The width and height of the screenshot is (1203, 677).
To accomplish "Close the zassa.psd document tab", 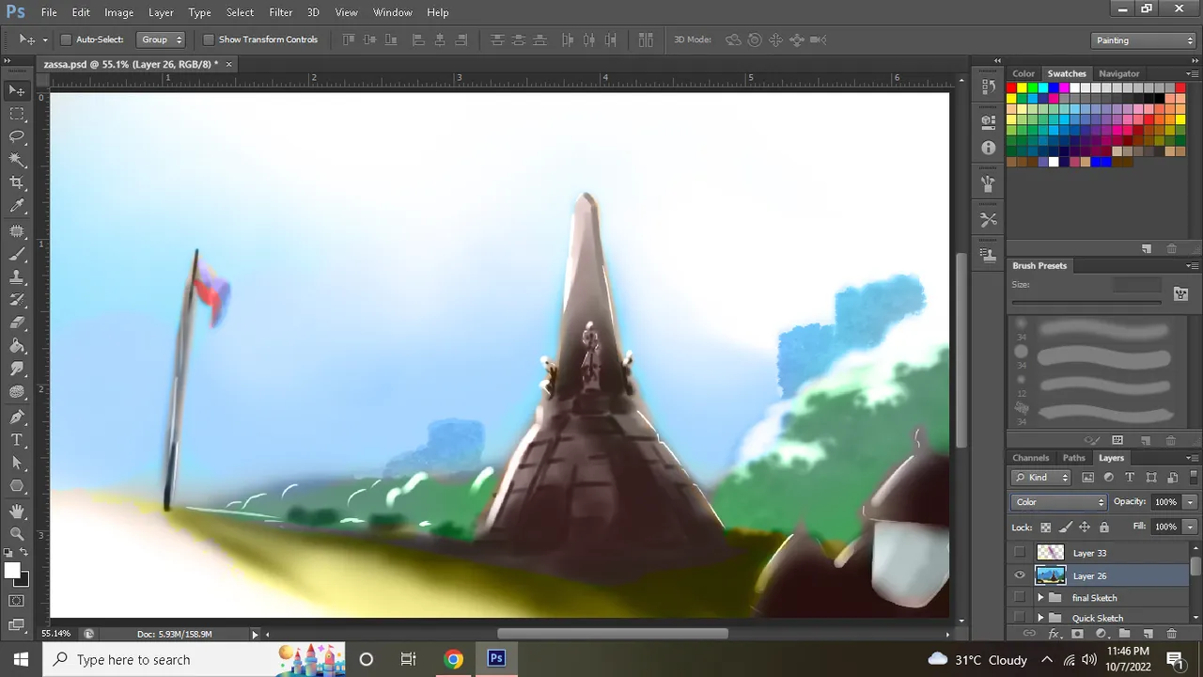I will [228, 64].
